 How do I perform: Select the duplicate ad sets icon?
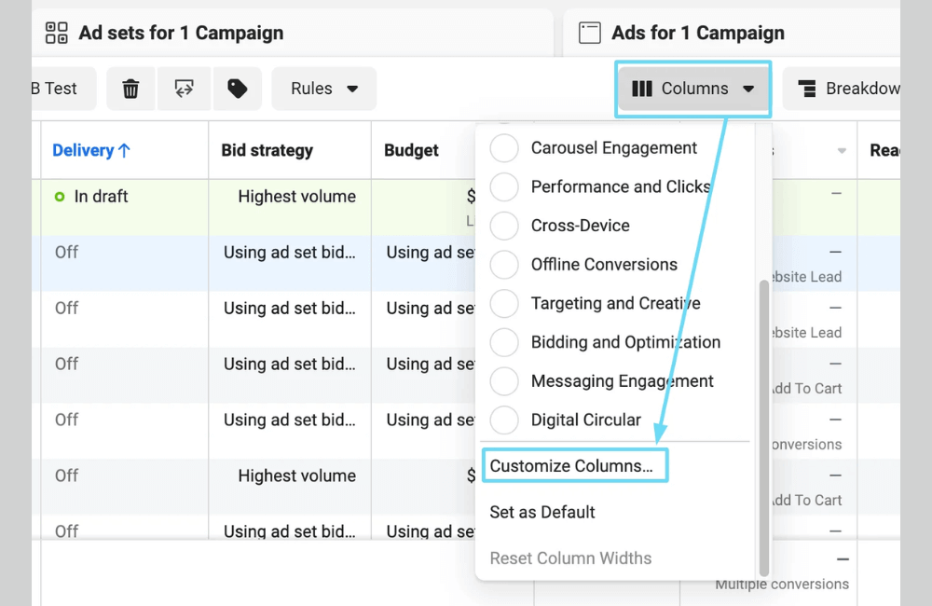(184, 89)
